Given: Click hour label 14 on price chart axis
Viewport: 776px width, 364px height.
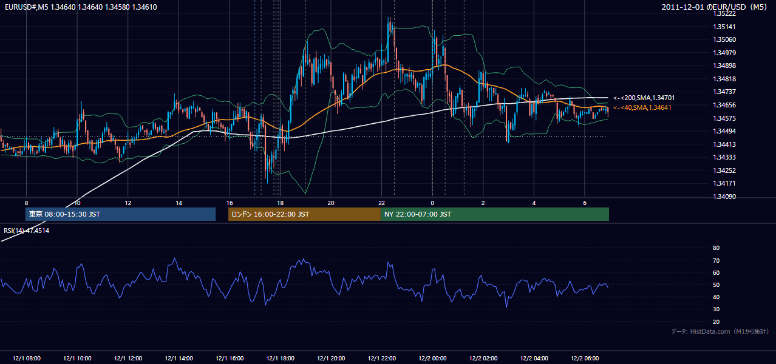Looking at the screenshot, I should tap(179, 203).
